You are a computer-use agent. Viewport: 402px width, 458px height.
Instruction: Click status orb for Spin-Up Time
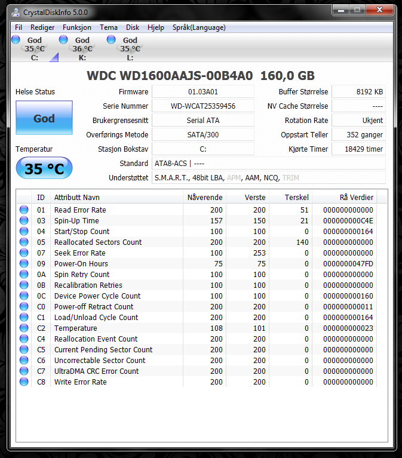tap(24, 220)
